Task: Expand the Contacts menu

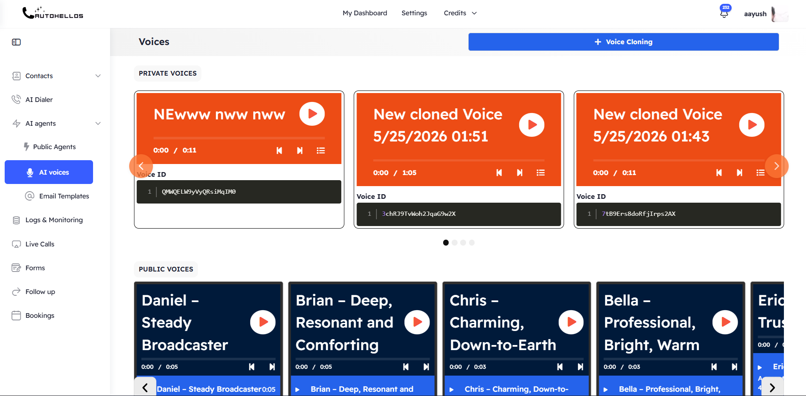Action: point(57,76)
